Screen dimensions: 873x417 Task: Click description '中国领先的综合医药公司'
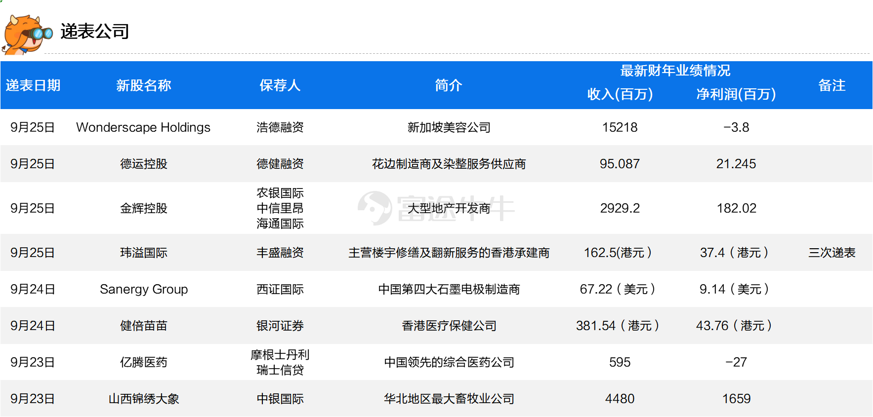pos(449,362)
